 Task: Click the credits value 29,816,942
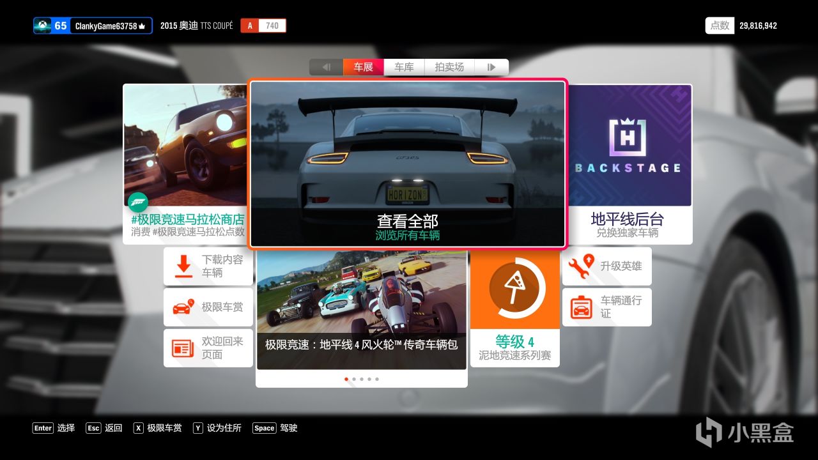[759, 26]
